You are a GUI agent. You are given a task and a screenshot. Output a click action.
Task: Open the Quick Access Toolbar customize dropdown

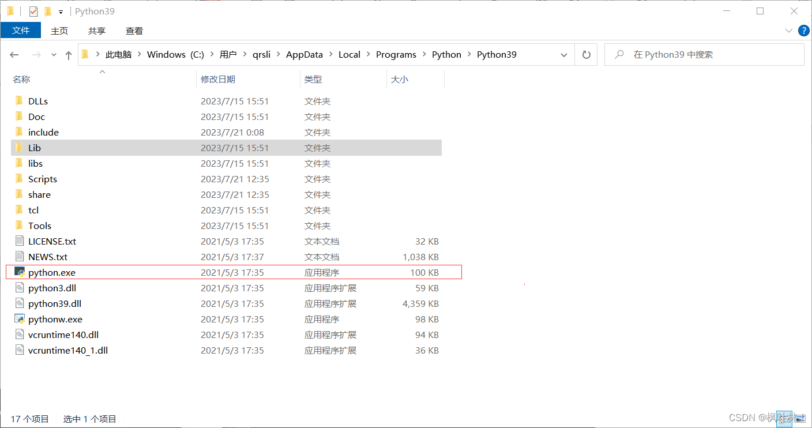[x=61, y=12]
